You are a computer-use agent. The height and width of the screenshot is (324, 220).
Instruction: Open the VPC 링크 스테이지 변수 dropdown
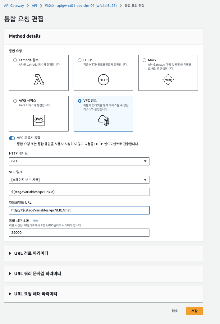point(79,180)
